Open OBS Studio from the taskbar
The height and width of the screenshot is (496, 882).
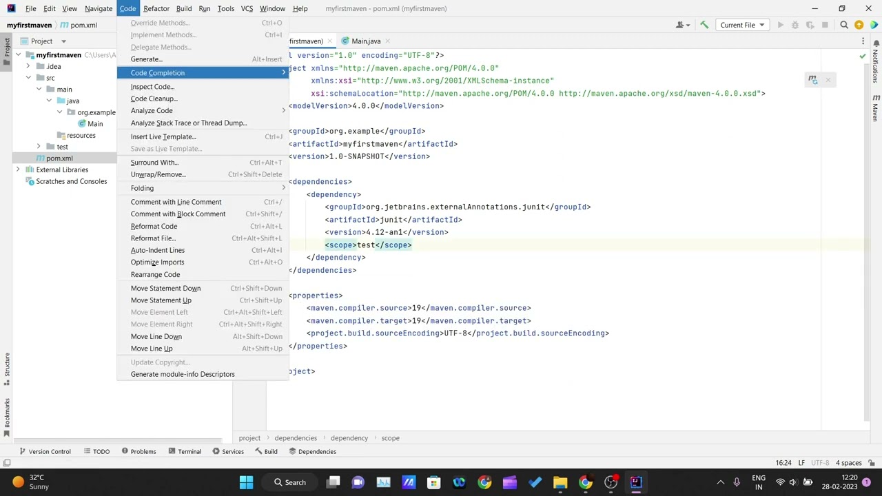[x=611, y=482]
